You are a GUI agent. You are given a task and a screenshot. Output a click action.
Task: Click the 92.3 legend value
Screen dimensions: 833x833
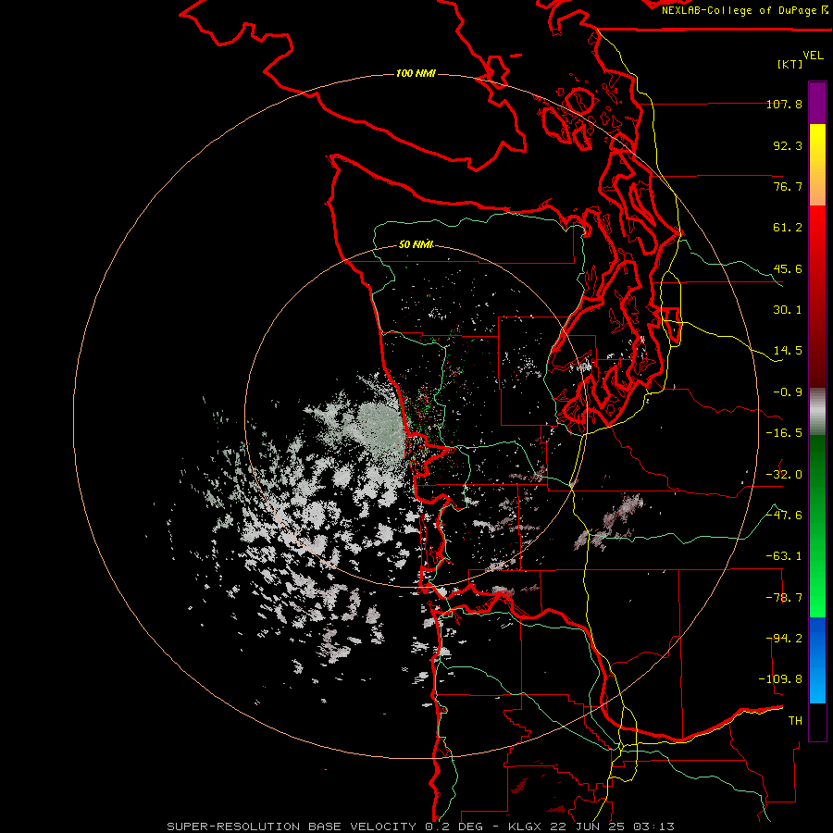788,145
